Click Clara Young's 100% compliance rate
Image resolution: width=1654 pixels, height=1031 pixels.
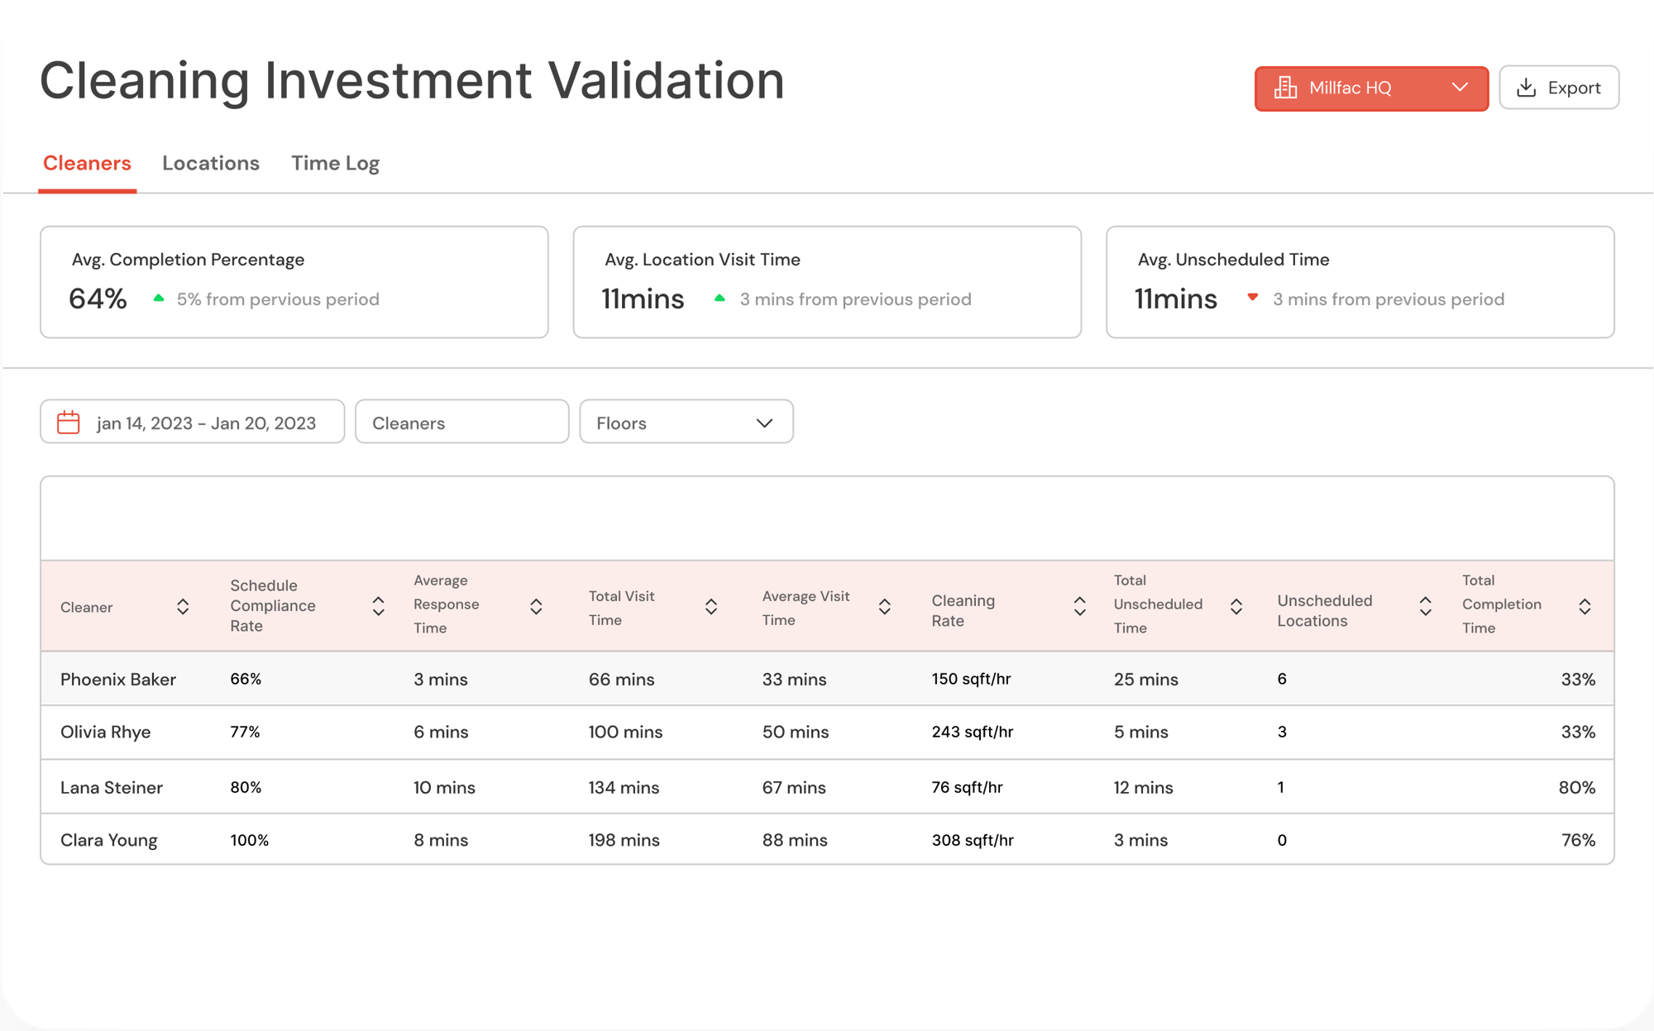pos(250,840)
